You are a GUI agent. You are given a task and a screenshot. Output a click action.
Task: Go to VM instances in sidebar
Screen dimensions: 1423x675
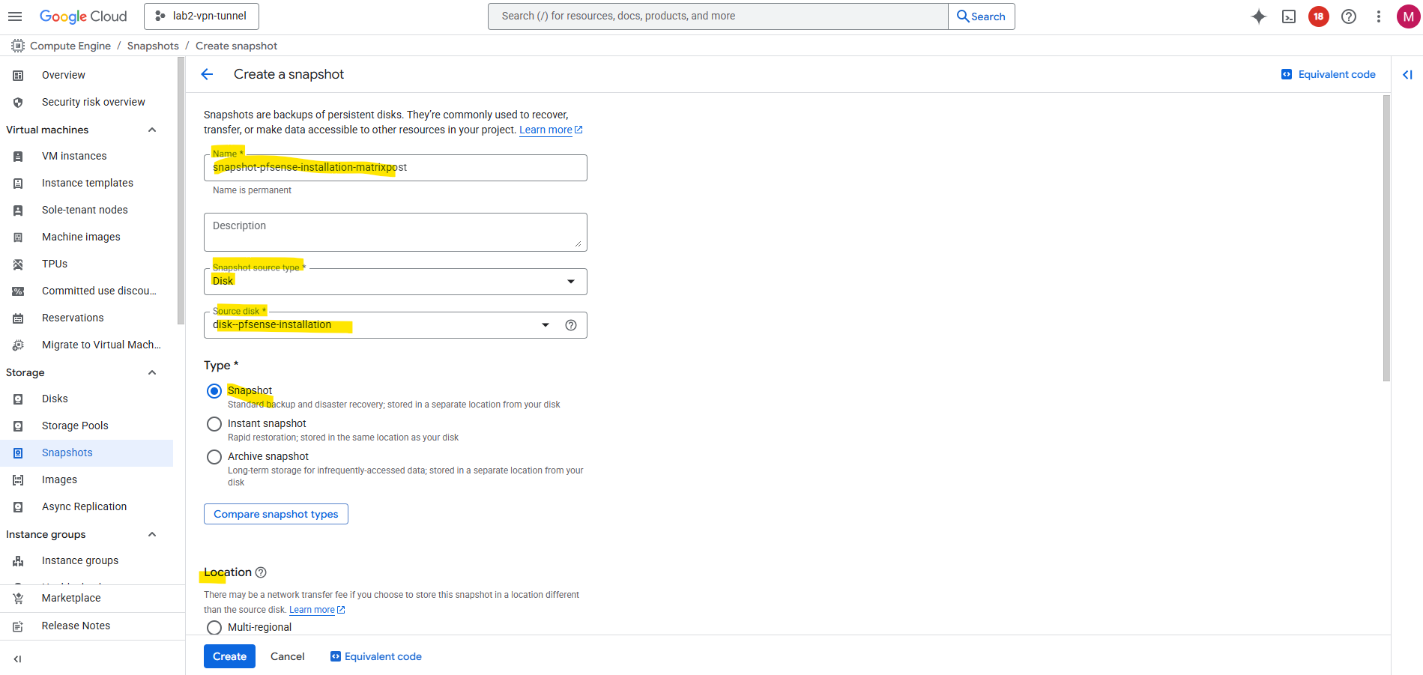[x=74, y=156]
